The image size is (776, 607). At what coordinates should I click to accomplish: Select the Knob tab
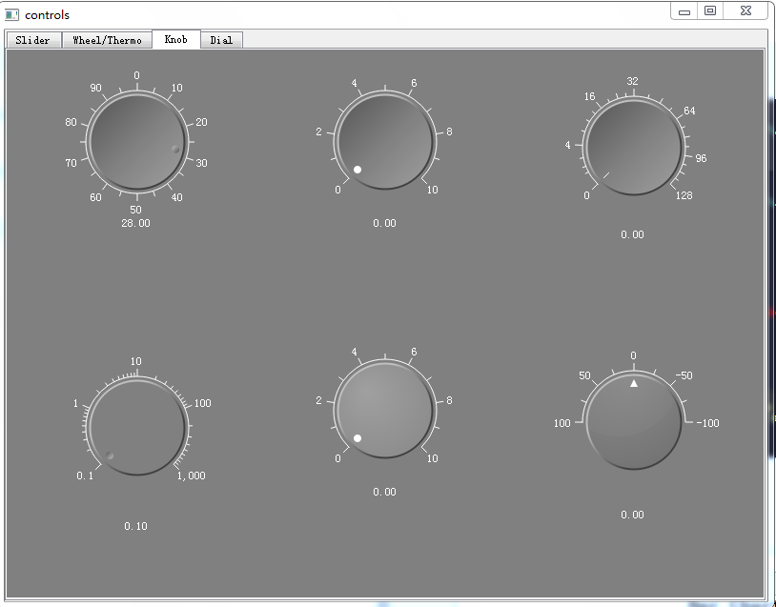pyautogui.click(x=175, y=39)
